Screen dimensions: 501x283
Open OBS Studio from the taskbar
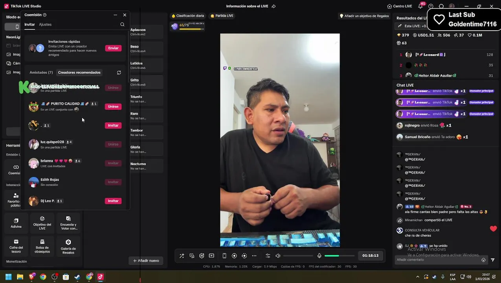(x=55, y=277)
